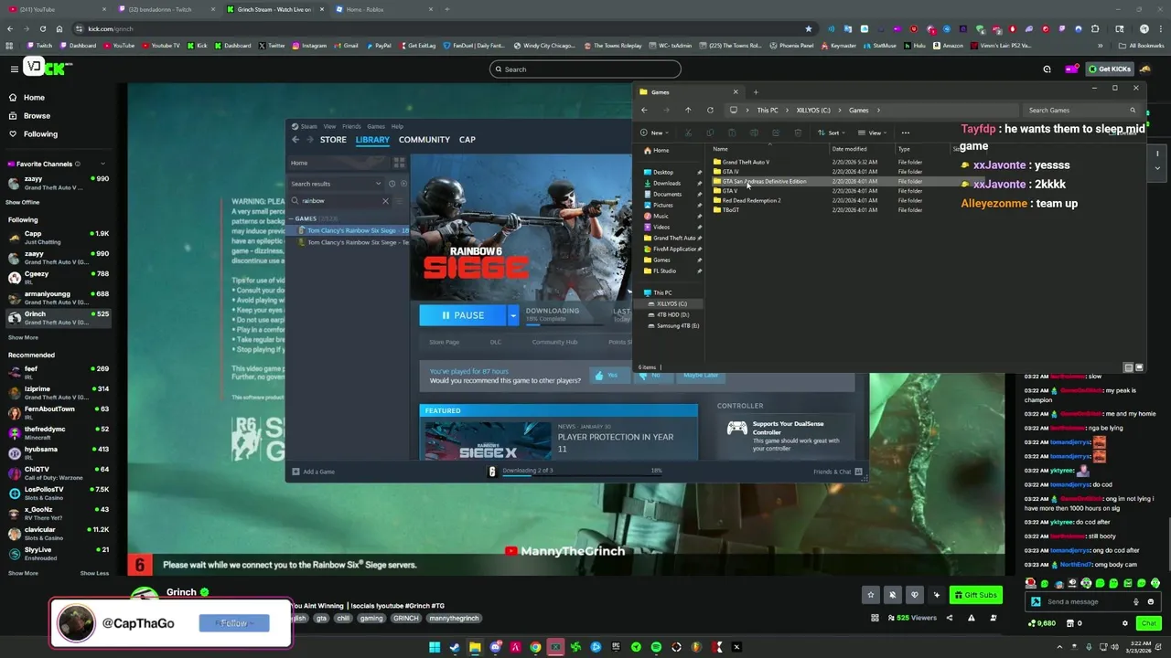Select 'Red Dead Redemption 2' folder
1171x658 pixels.
(x=751, y=200)
